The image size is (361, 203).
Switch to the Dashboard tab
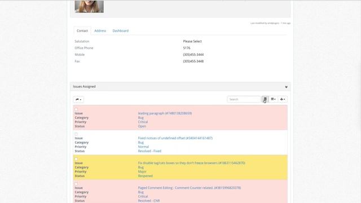120,30
